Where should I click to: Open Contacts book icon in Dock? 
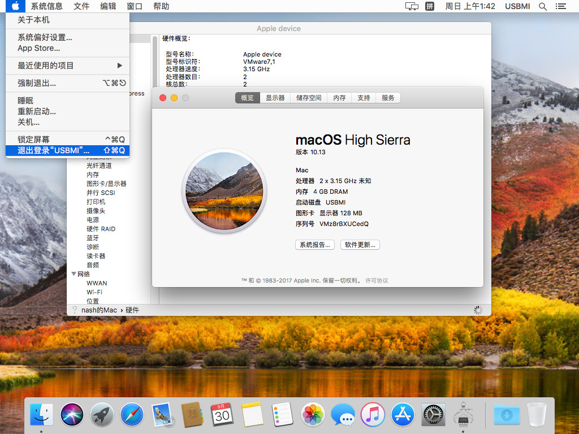pyautogui.click(x=192, y=414)
